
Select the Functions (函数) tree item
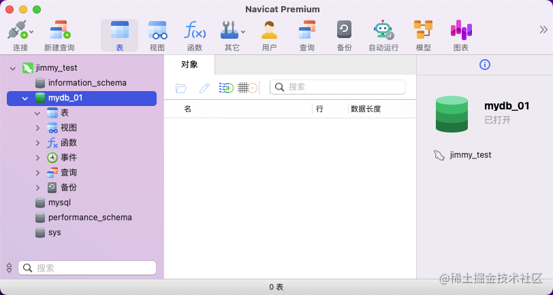click(62, 143)
